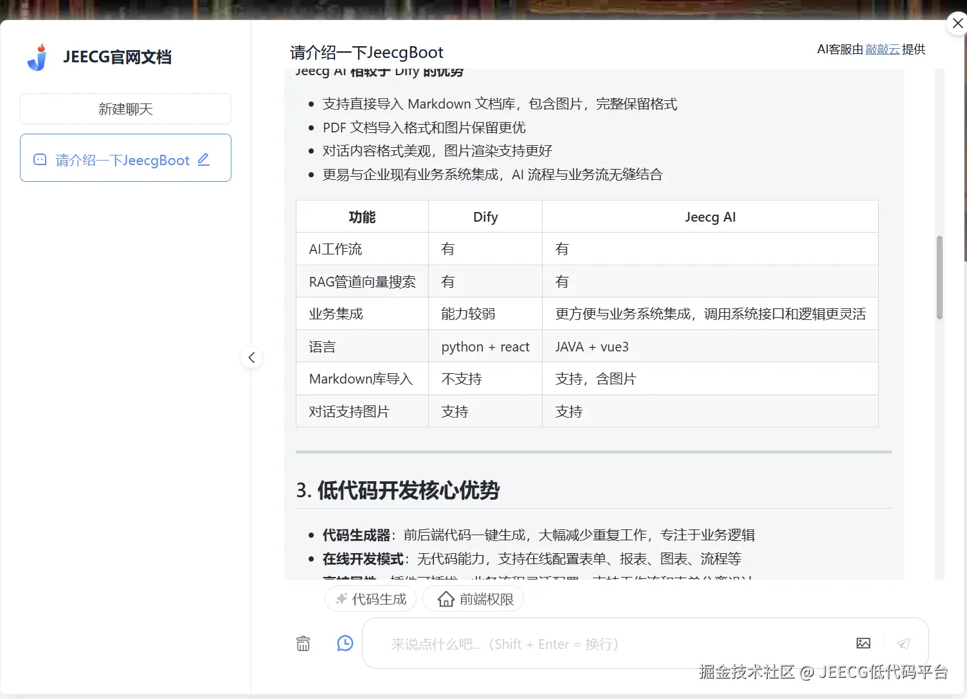Click the JAVA + vue3 cell
The width and height of the screenshot is (967, 699).
710,346
